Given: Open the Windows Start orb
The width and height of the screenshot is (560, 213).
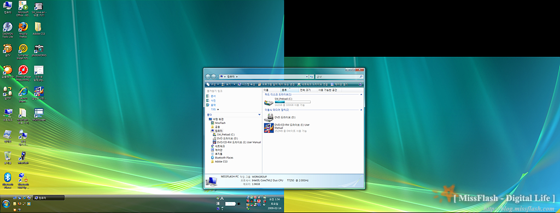Looking at the screenshot, I should [5, 204].
